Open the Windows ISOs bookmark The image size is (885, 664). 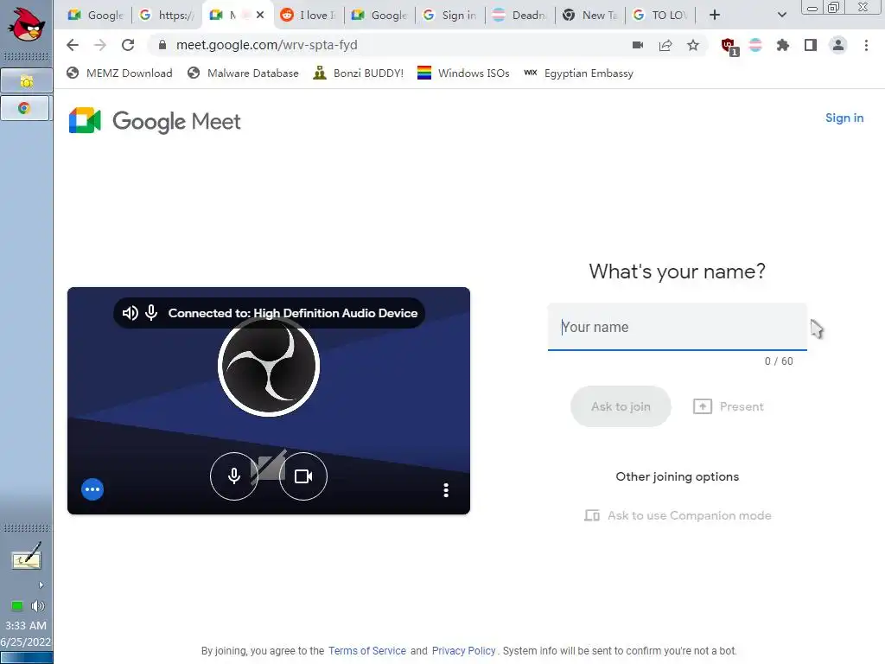pyautogui.click(x=463, y=73)
